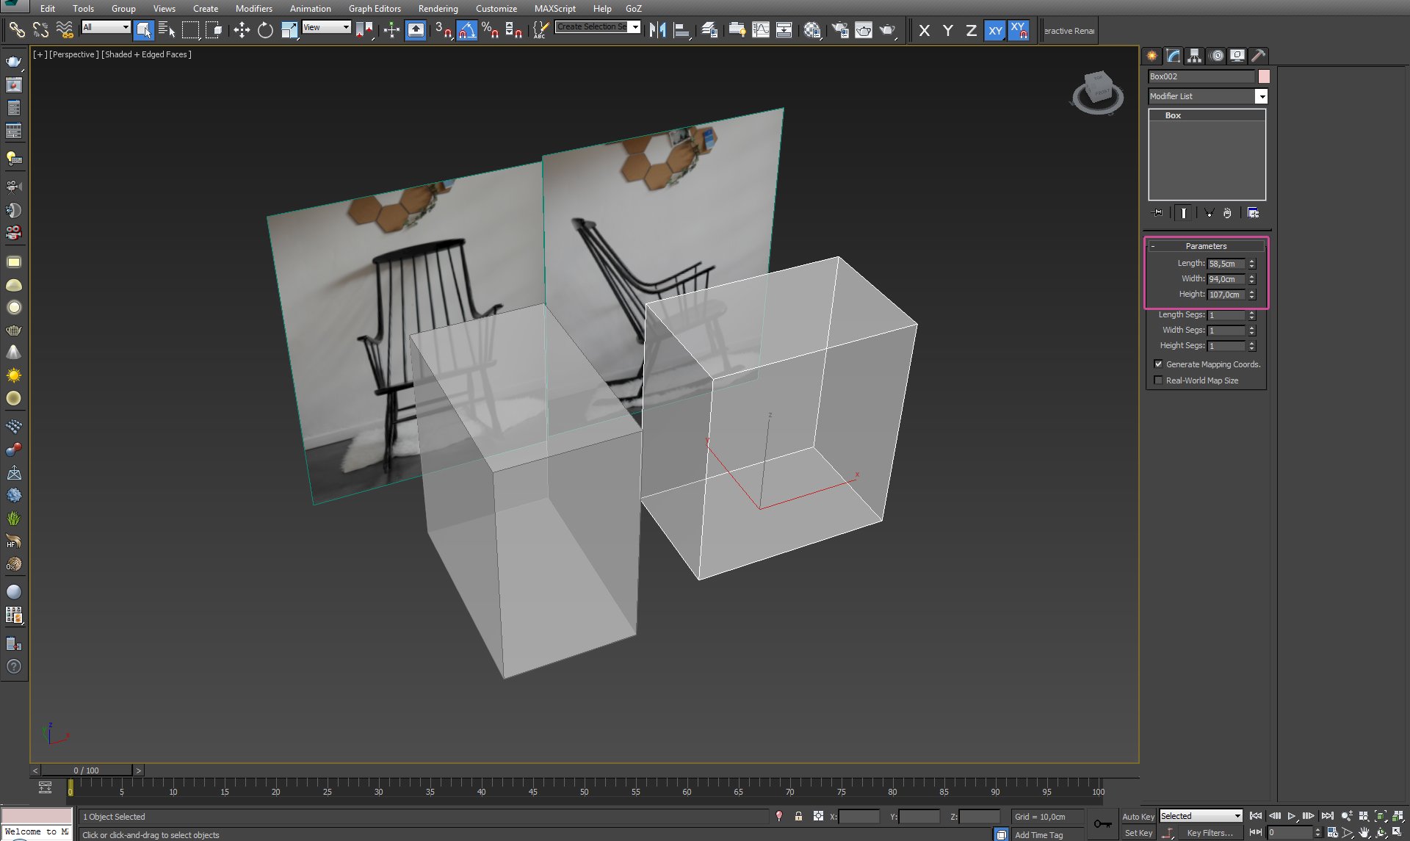
Task: Open Select by Name dialog icon
Action: 167,30
